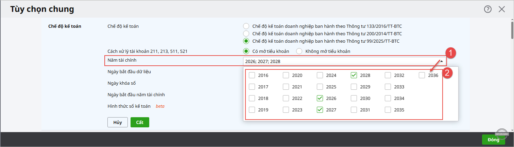Select Không mở tiểu khoản option
This screenshot has height=147, width=514.
pyautogui.click(x=299, y=51)
